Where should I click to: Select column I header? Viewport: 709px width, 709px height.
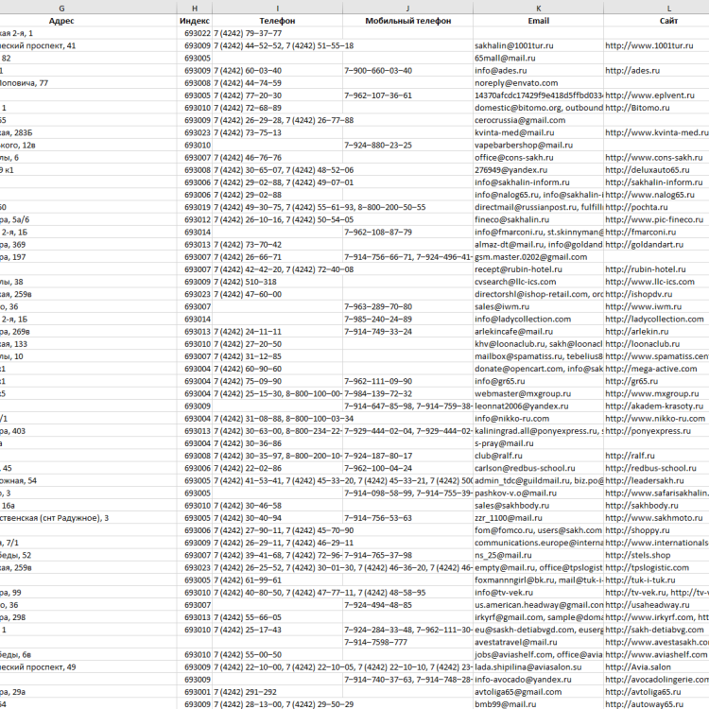pos(277,9)
